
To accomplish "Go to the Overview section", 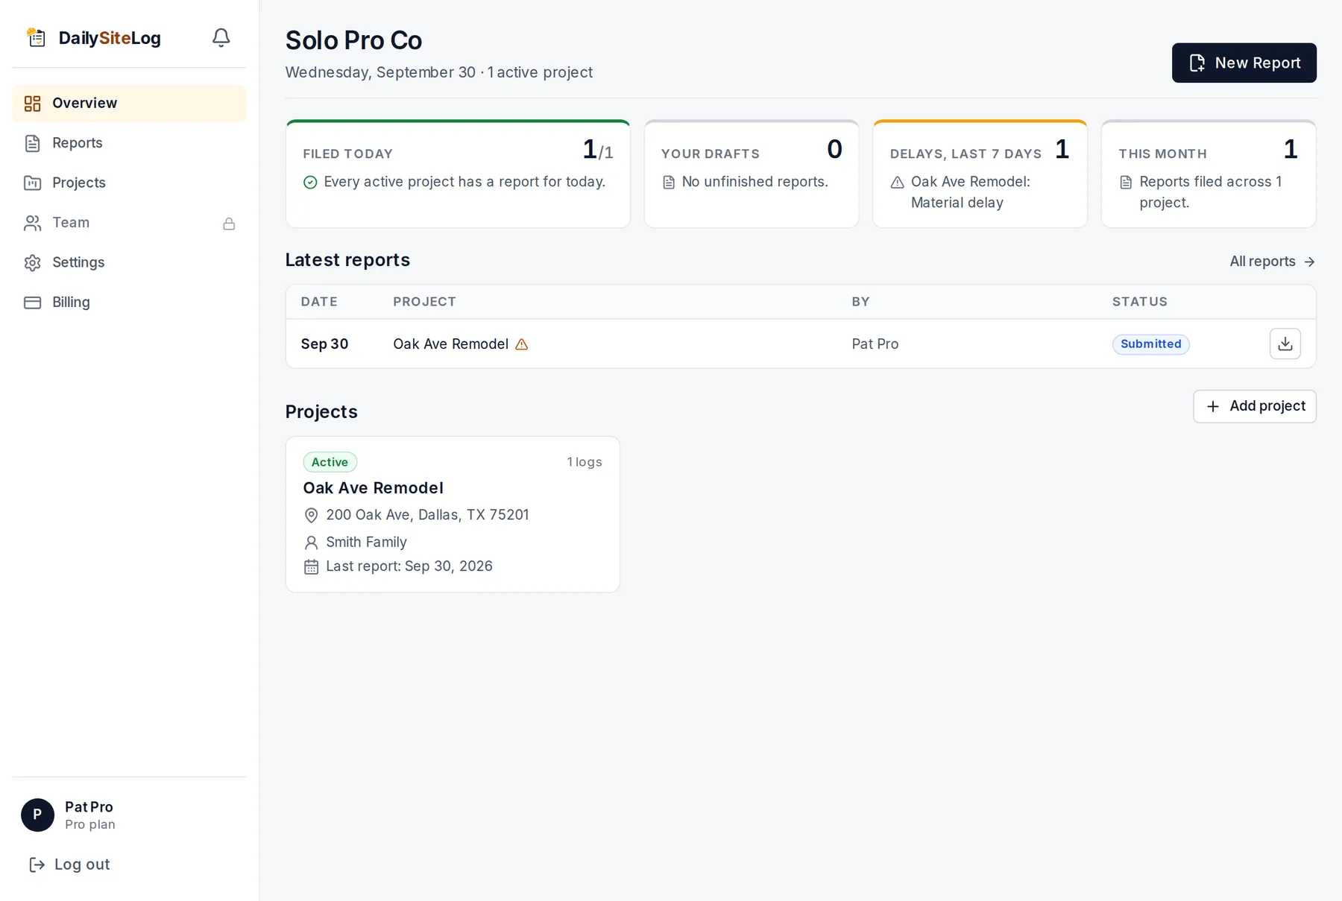I will (129, 104).
